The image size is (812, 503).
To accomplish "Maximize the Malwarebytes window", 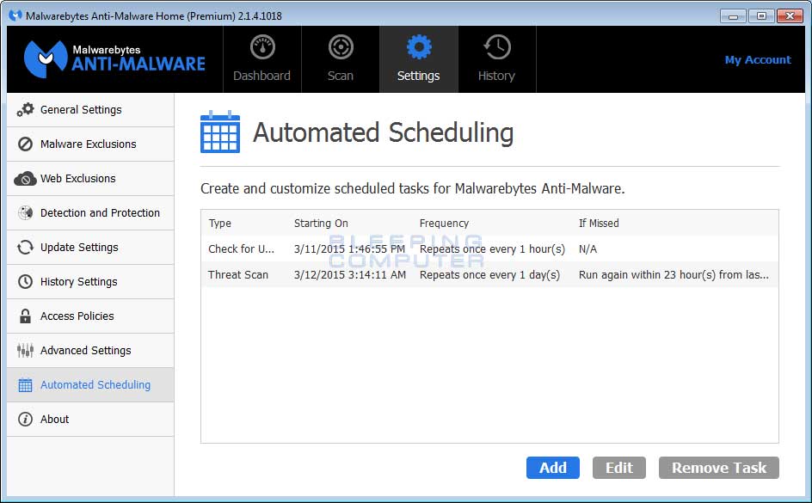I will (761, 16).
